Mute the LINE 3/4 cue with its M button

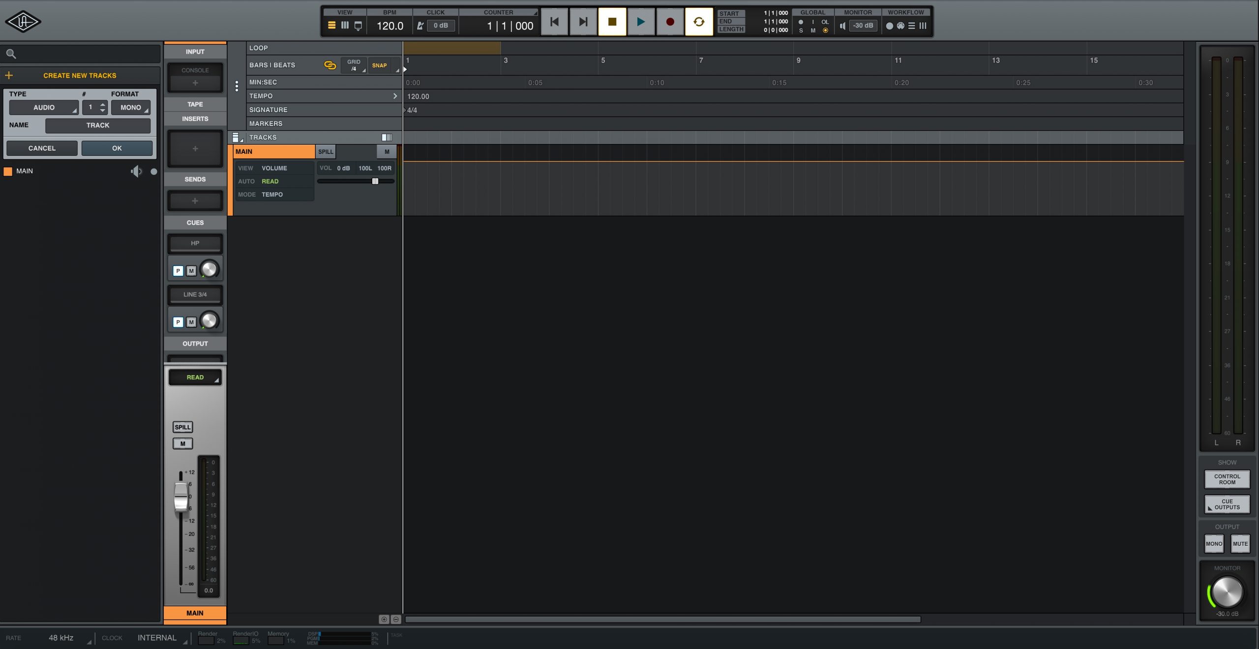[191, 322]
